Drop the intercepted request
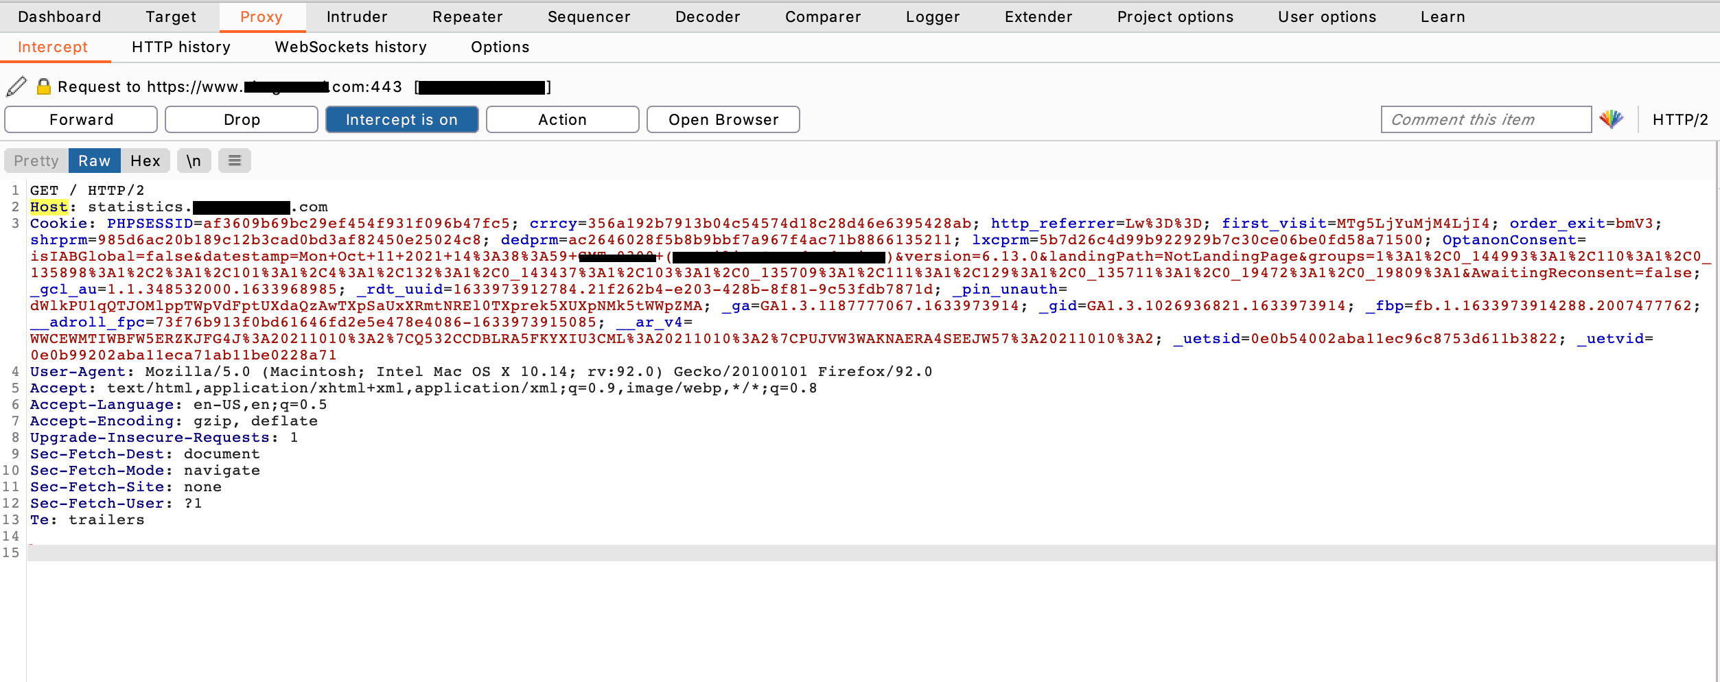The width and height of the screenshot is (1720, 682). pyautogui.click(x=242, y=119)
